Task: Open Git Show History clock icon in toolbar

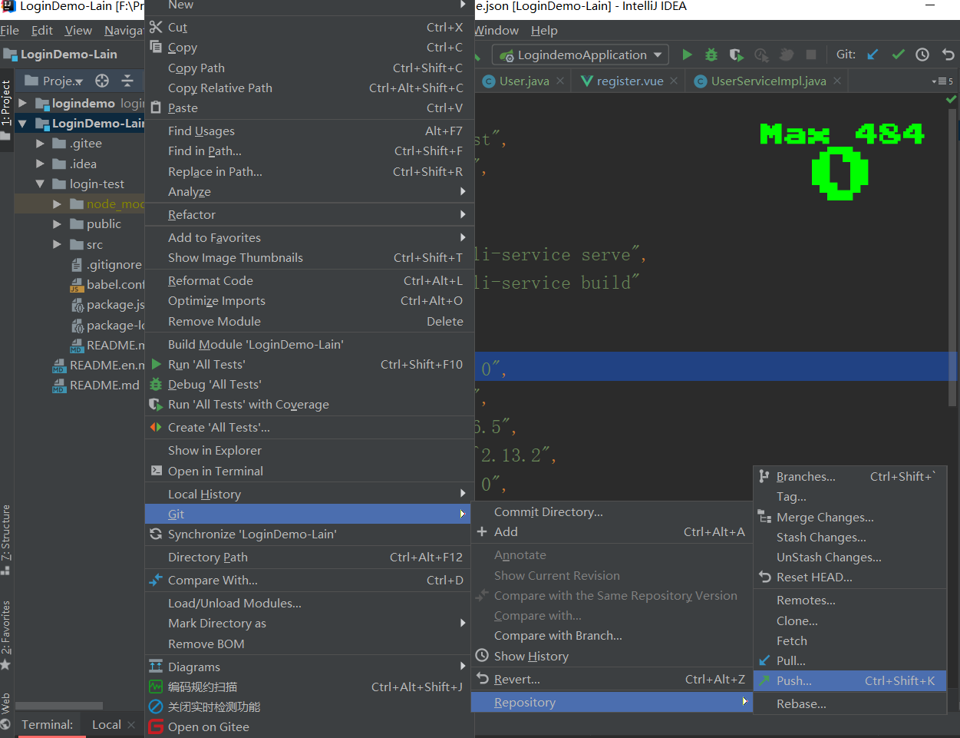Action: click(x=922, y=55)
